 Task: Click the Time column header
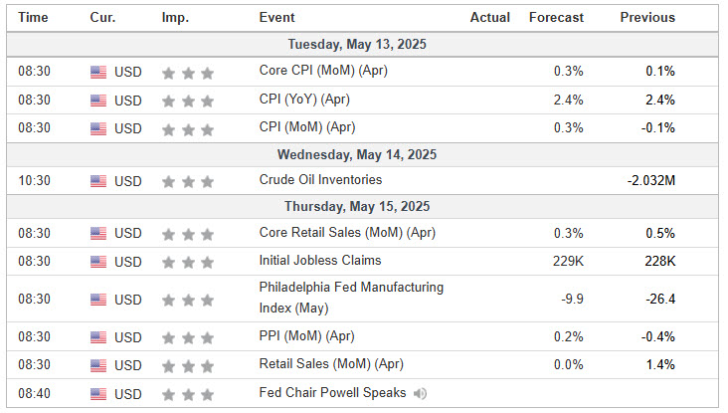point(33,18)
